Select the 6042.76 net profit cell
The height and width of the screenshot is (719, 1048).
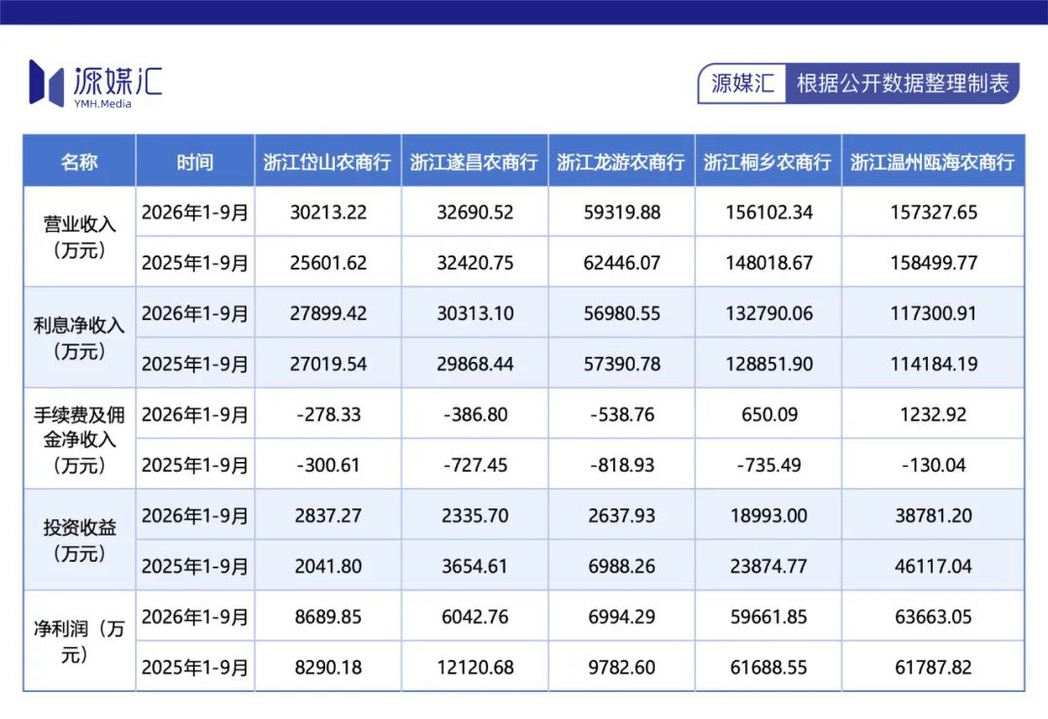475,617
